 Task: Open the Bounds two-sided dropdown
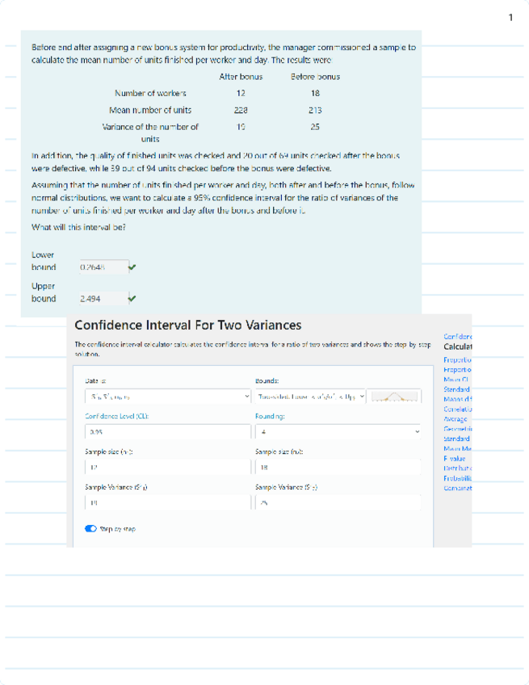coord(311,397)
